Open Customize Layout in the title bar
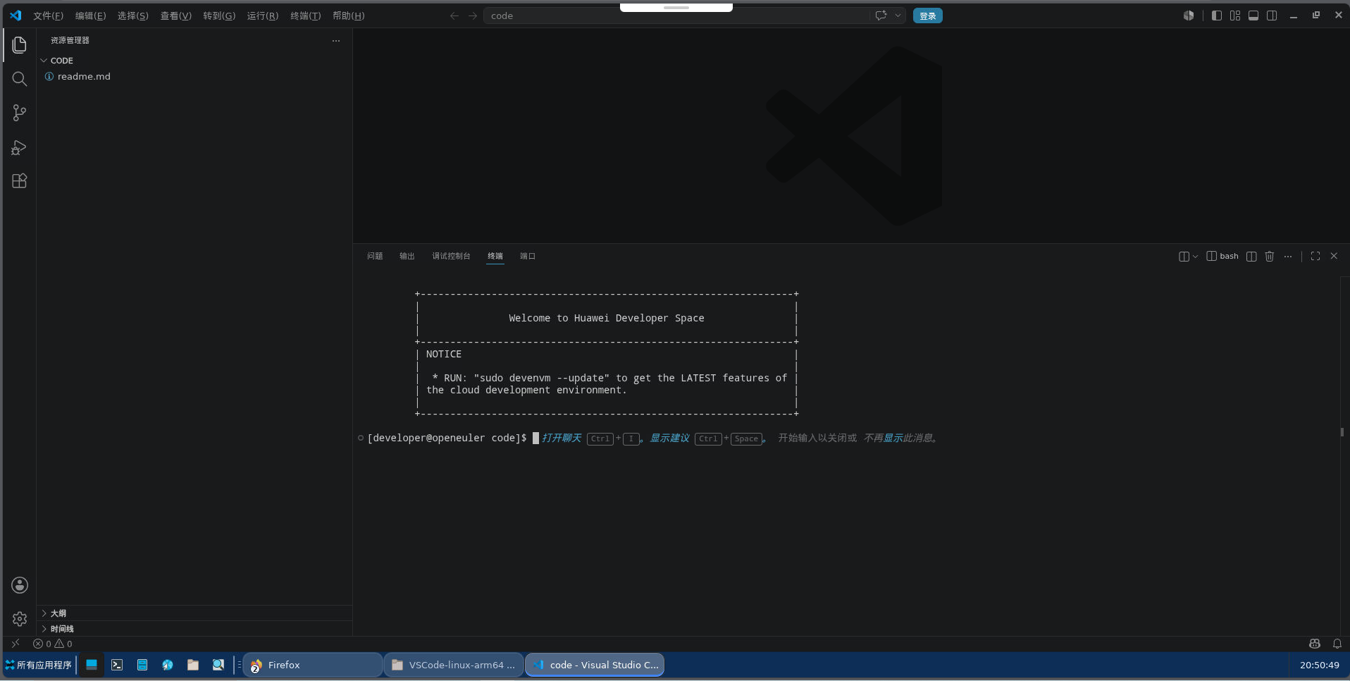The height and width of the screenshot is (681, 1350). click(x=1235, y=16)
